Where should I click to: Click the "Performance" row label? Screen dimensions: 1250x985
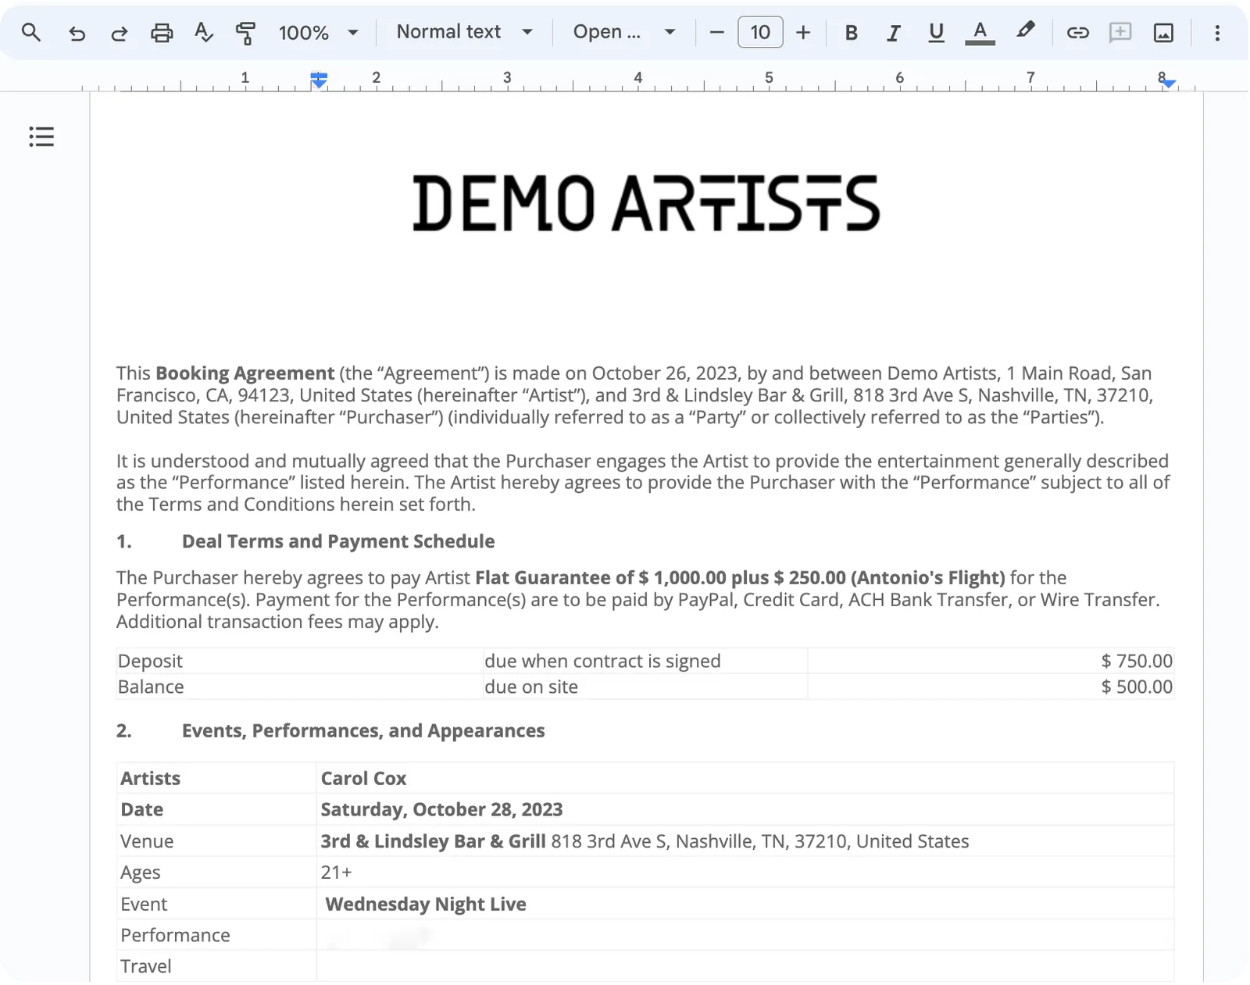point(175,935)
